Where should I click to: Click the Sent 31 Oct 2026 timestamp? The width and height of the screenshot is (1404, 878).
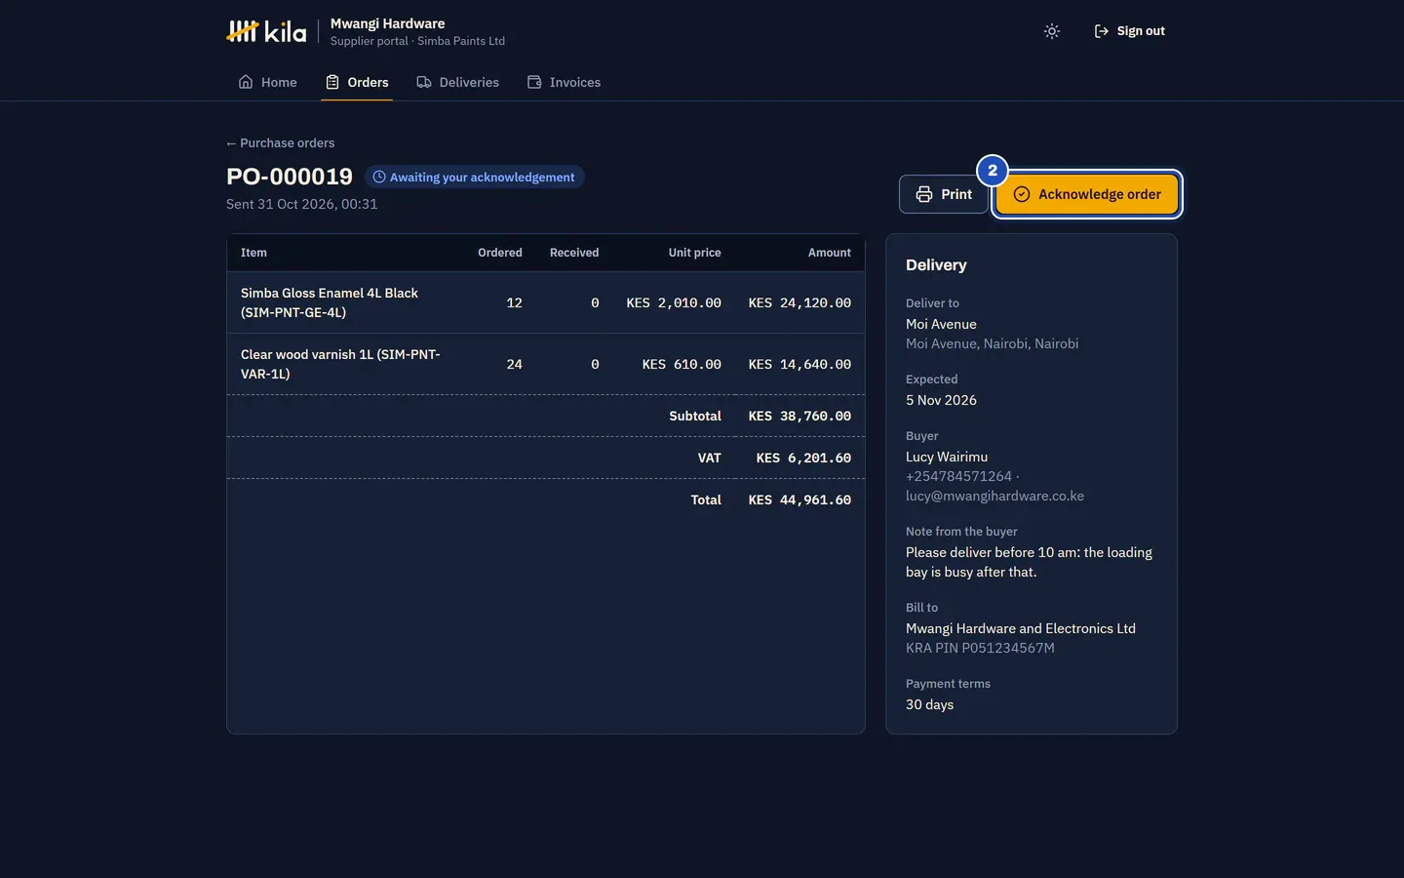[301, 204]
